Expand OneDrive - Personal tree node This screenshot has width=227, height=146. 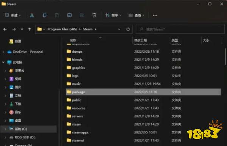(3, 52)
